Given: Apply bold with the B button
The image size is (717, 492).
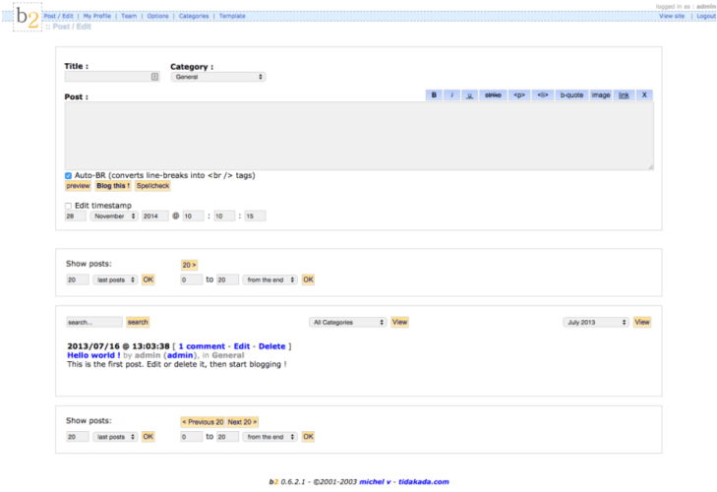Looking at the screenshot, I should coord(435,95).
